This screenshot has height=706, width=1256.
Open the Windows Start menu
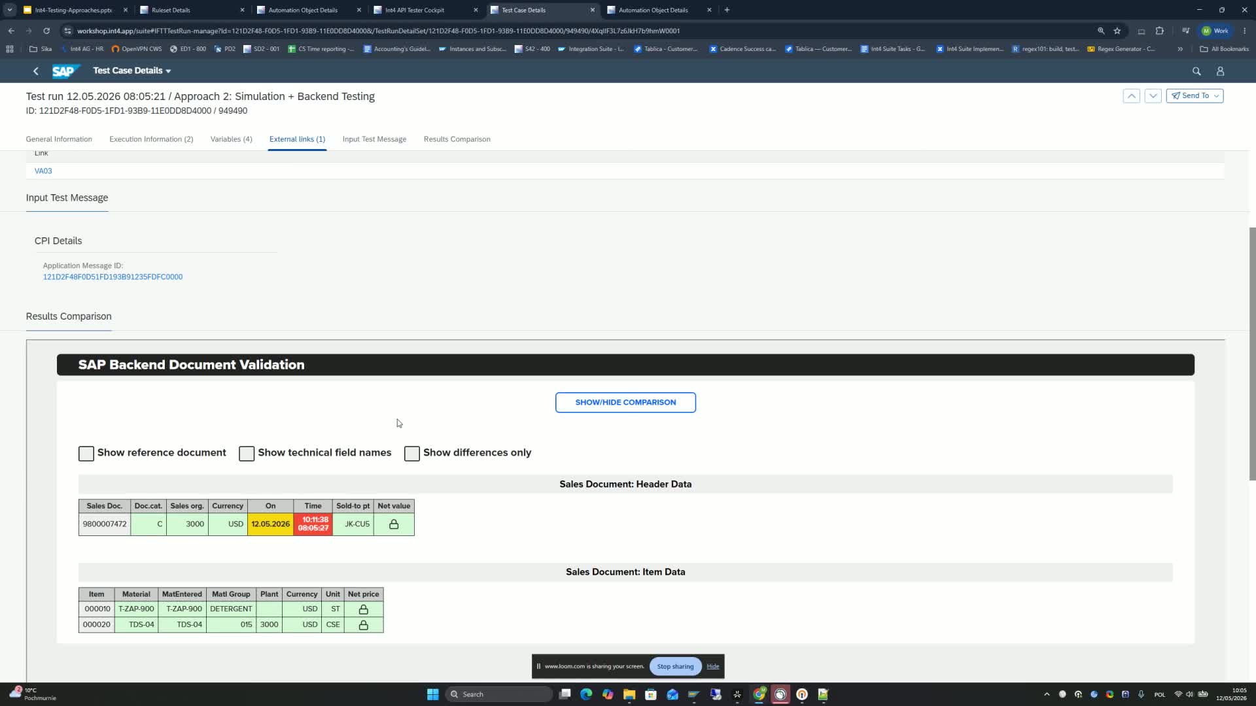(x=432, y=694)
